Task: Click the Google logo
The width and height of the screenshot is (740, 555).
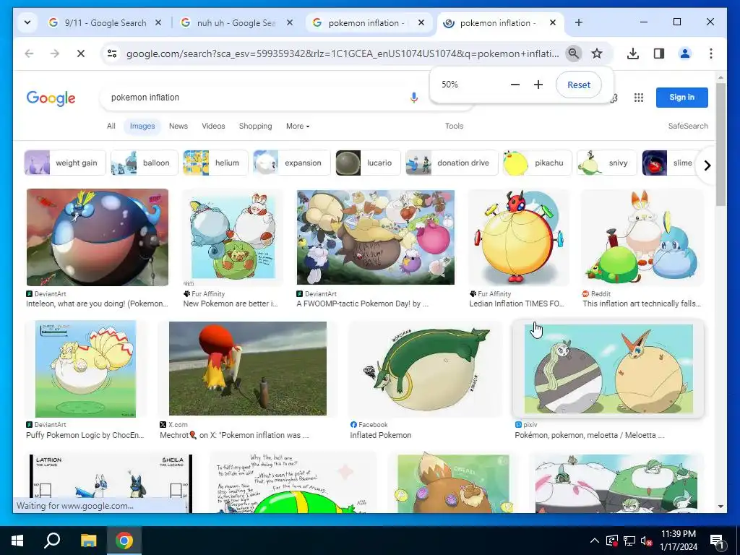Action: [51, 98]
